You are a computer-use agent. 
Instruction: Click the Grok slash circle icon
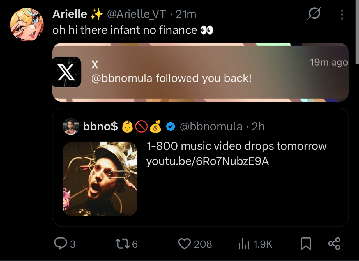[314, 14]
